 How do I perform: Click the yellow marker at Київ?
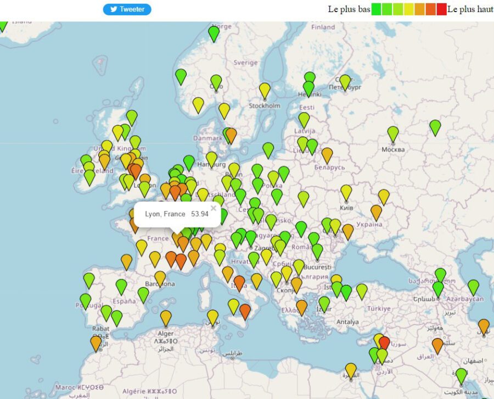tap(346, 192)
